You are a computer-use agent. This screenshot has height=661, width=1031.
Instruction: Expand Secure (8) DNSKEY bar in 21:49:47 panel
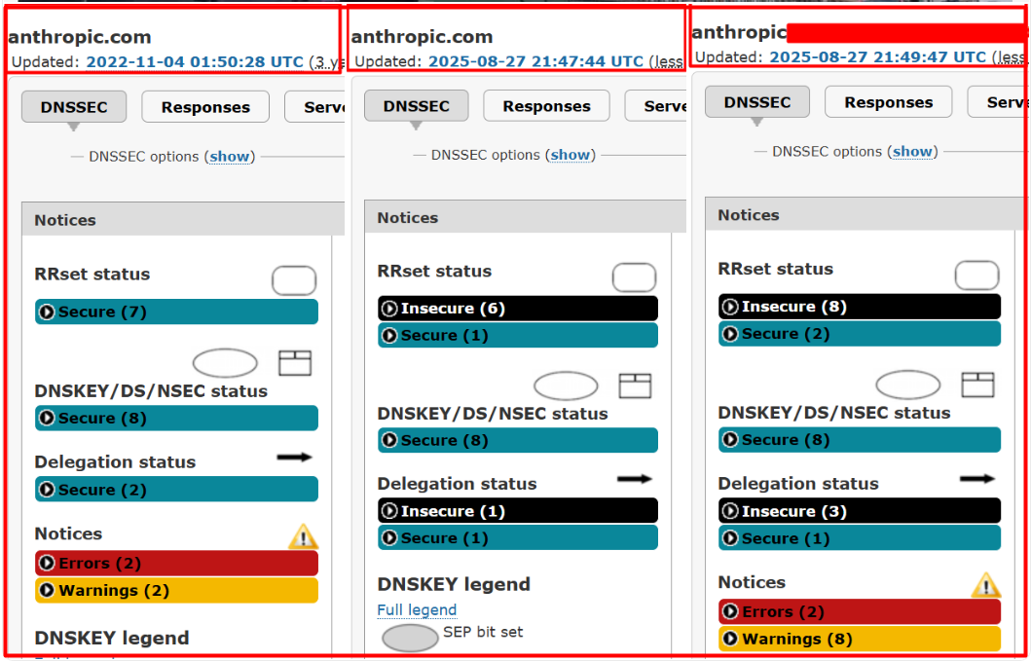[860, 439]
